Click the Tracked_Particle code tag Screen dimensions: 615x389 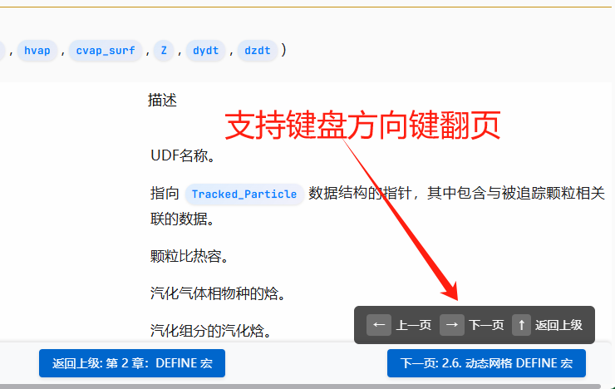pyautogui.click(x=244, y=194)
